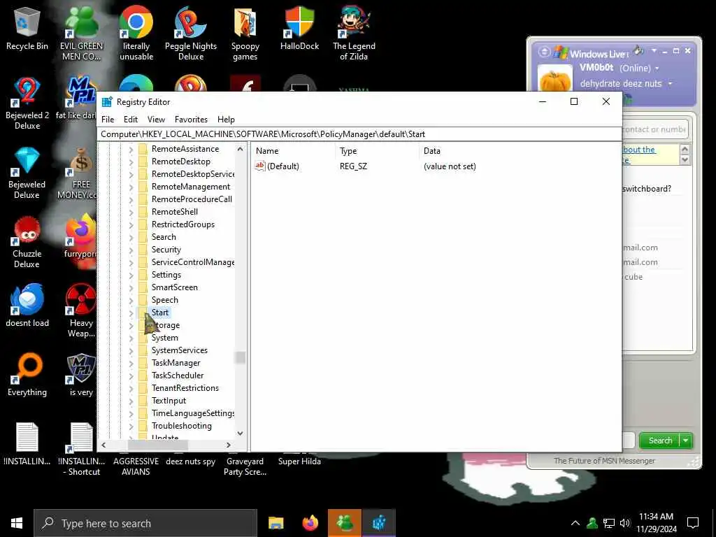Open the 'doesnt load' Thunderbird shortcut

[27, 306]
